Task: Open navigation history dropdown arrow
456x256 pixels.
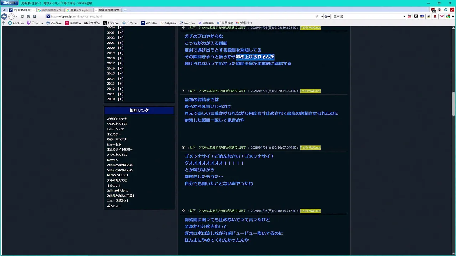Action: click(16, 16)
